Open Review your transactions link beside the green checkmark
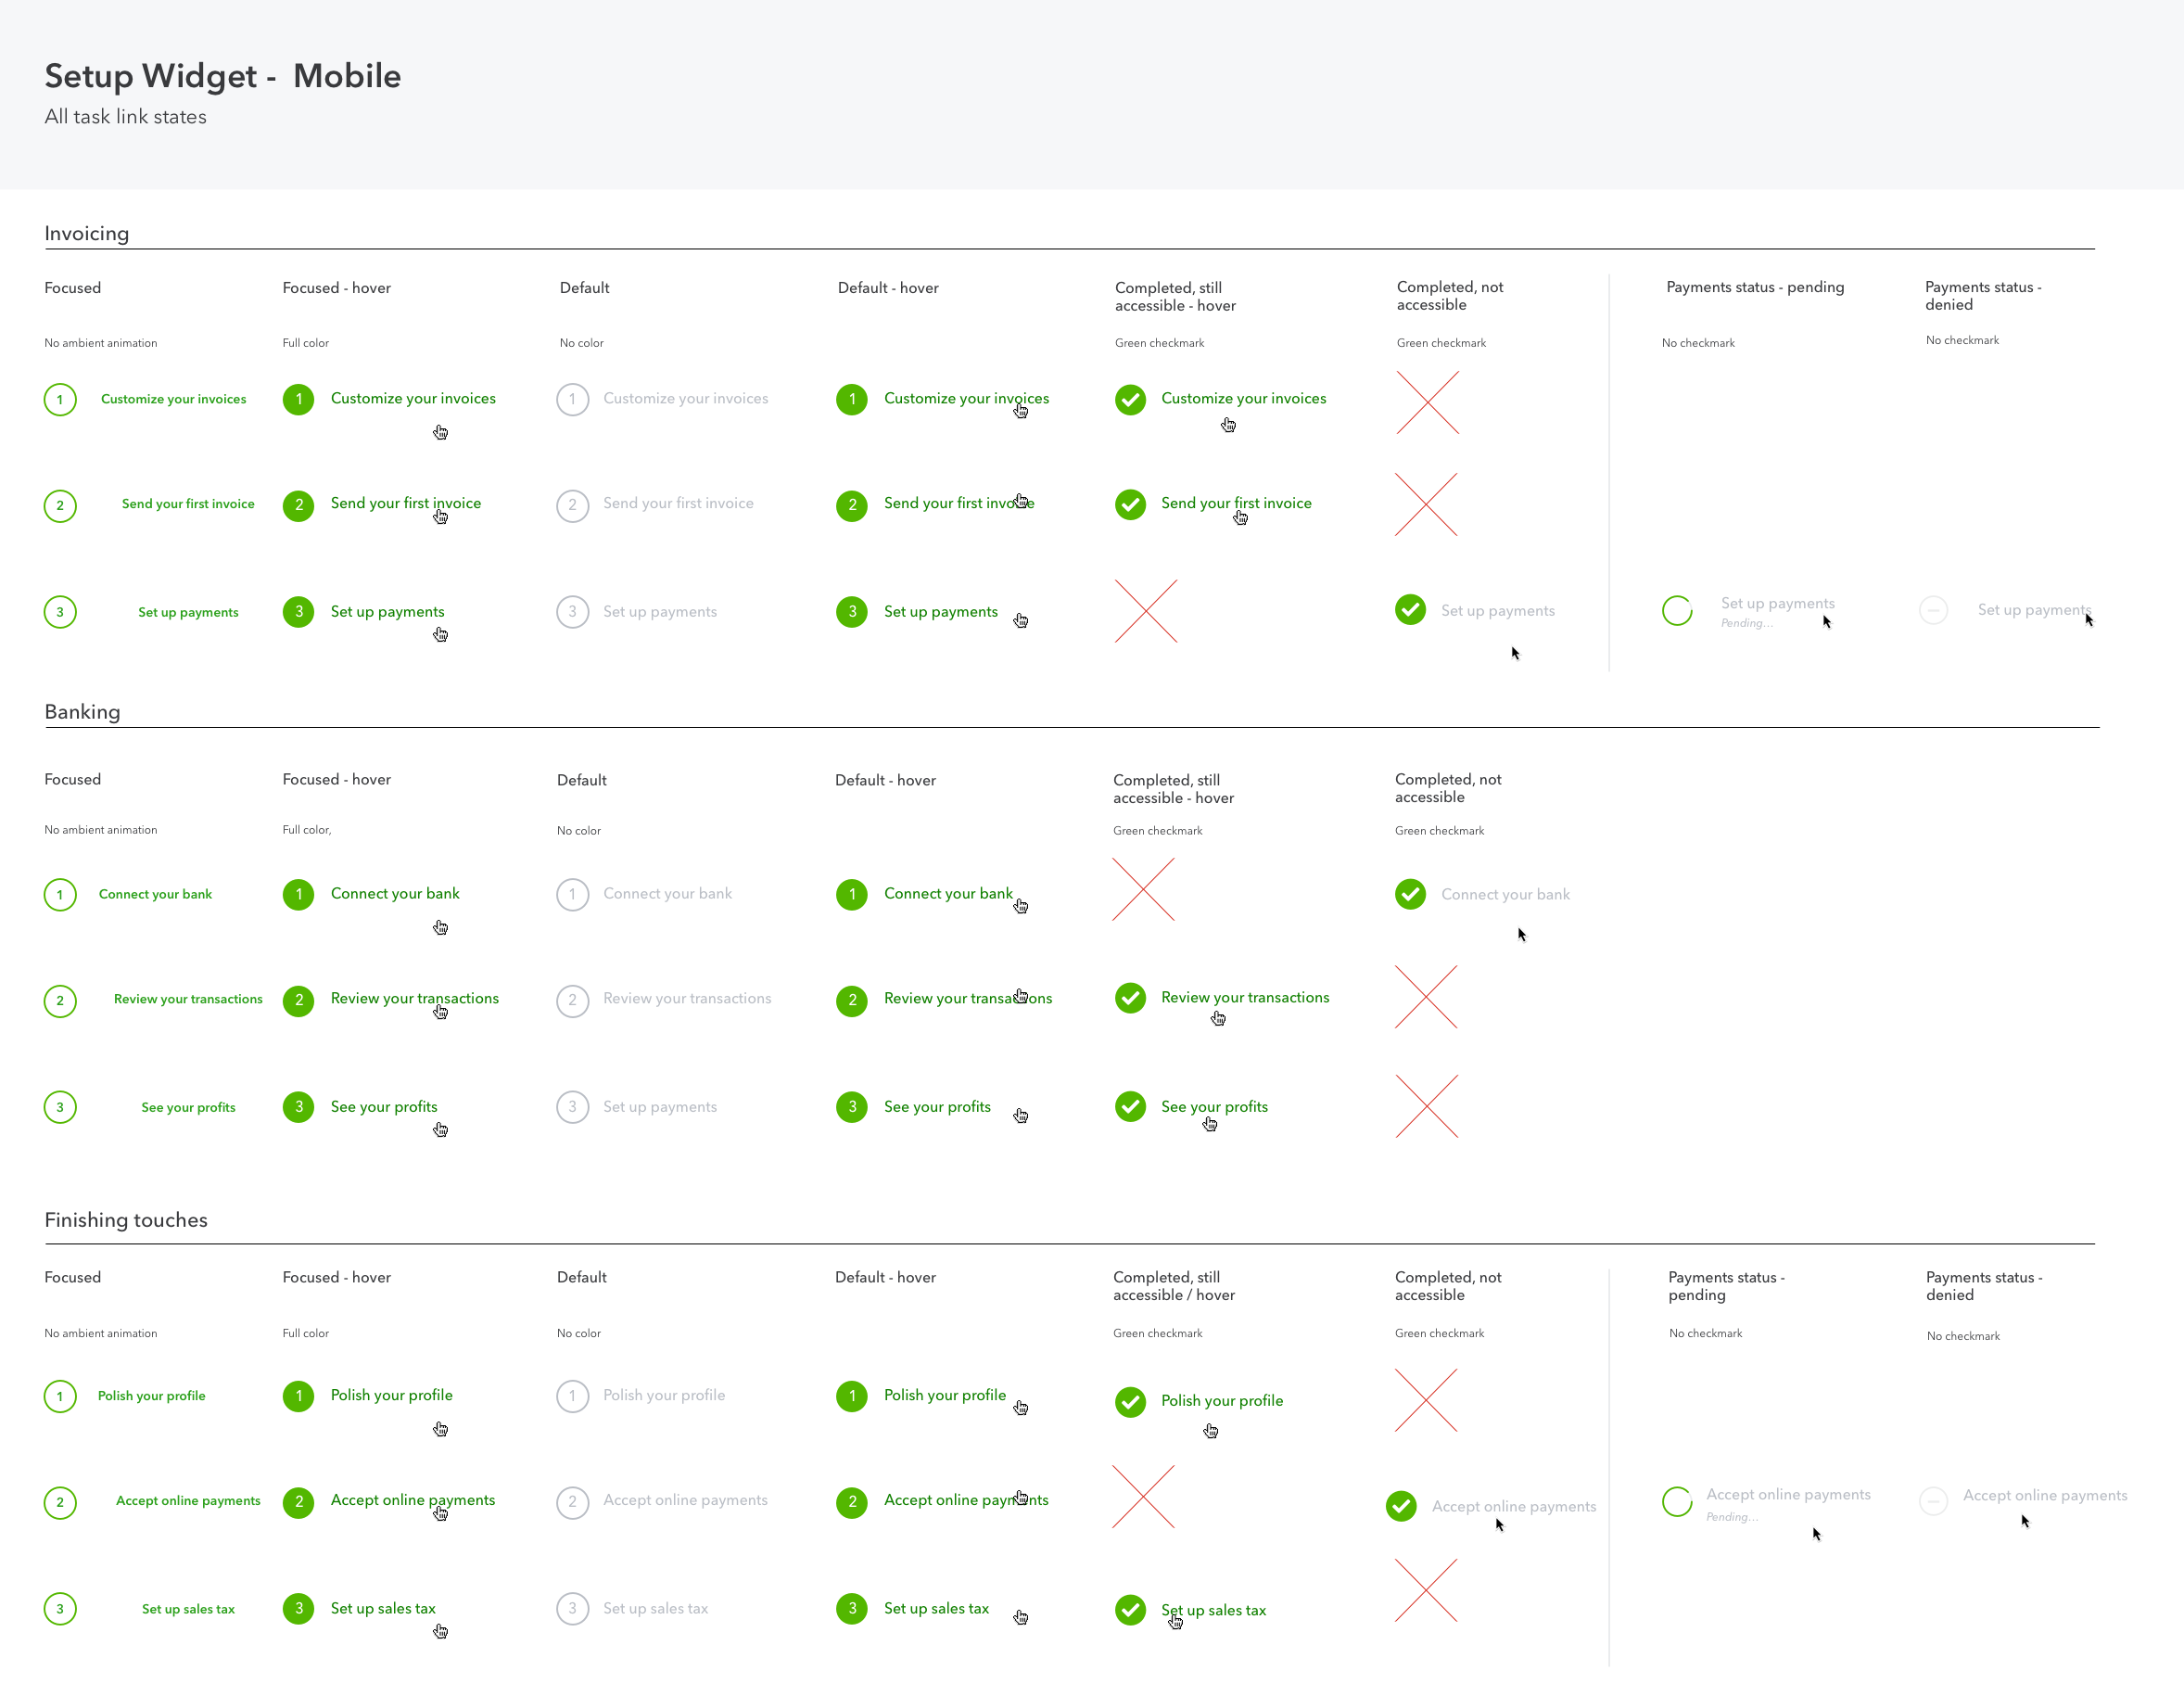This screenshot has width=2184, height=1696. point(1245,998)
